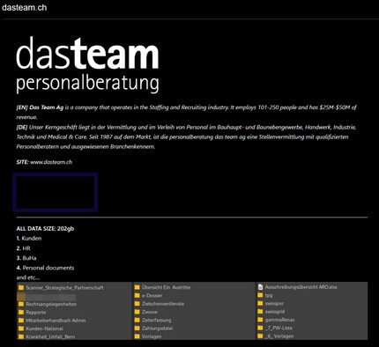The image size is (379, 347).
Task: Click the Scanner_Strategische_Partnerschaft folder icon
Action: pos(21,288)
